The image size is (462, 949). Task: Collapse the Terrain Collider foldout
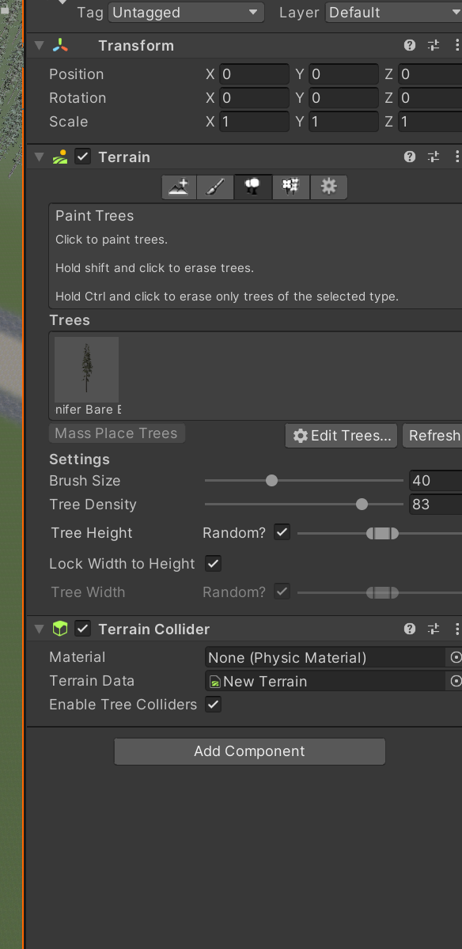[x=40, y=629]
